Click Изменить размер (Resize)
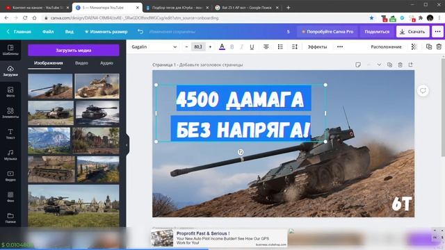Viewport: 445px width, 250px height. 106,31
